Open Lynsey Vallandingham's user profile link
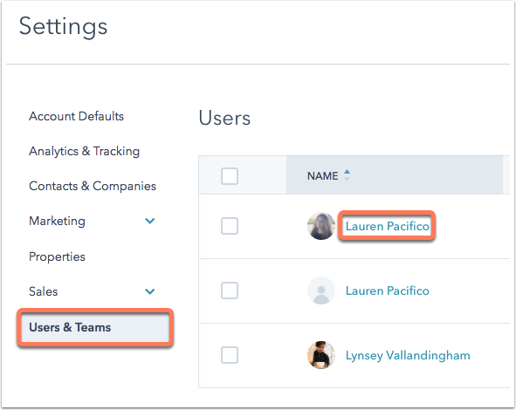Screen dimensions: 516x410 coord(408,355)
